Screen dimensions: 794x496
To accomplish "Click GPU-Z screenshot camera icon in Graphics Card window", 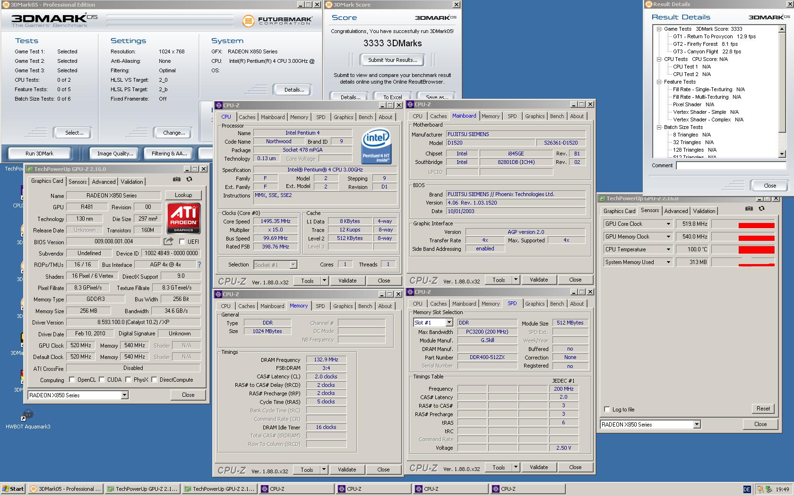I will point(176,180).
